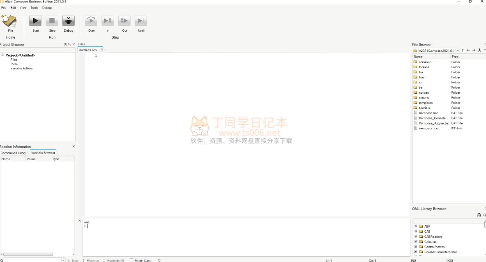Open the File Browser path dropdown
The width and height of the screenshot is (486, 262).
pyautogui.click(x=458, y=50)
